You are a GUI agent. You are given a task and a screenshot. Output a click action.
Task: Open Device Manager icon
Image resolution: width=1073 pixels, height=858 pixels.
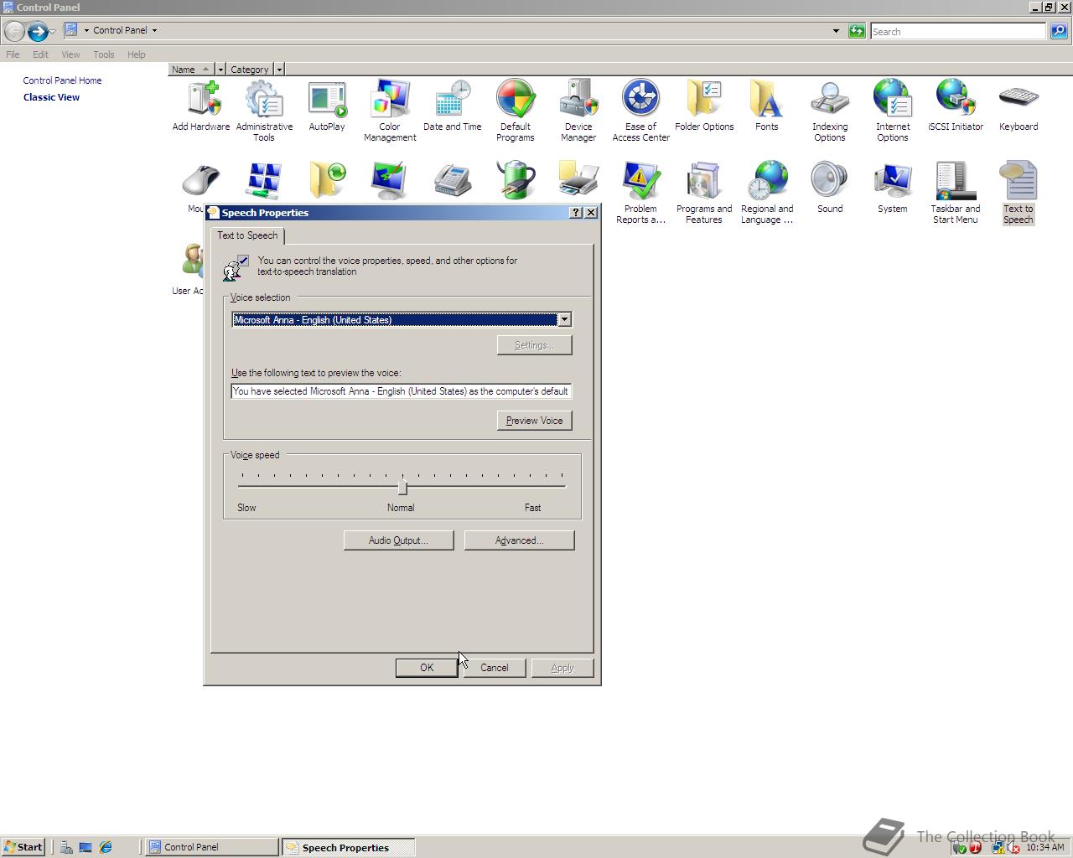coord(578,111)
